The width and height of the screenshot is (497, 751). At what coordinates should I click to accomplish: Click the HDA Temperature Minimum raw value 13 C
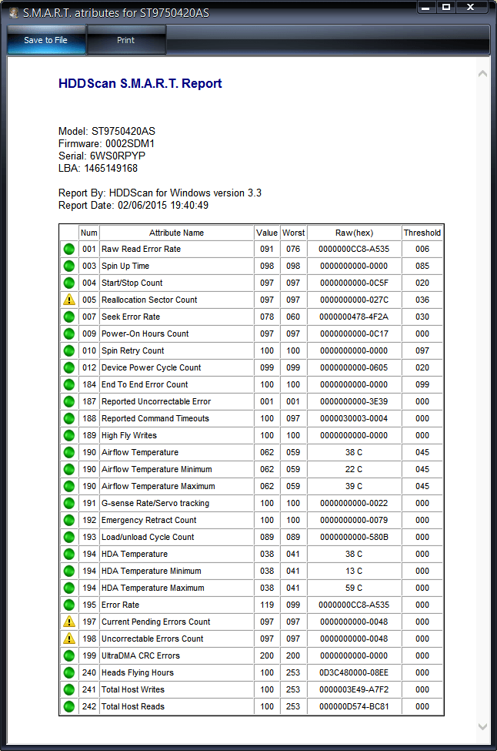pos(354,571)
